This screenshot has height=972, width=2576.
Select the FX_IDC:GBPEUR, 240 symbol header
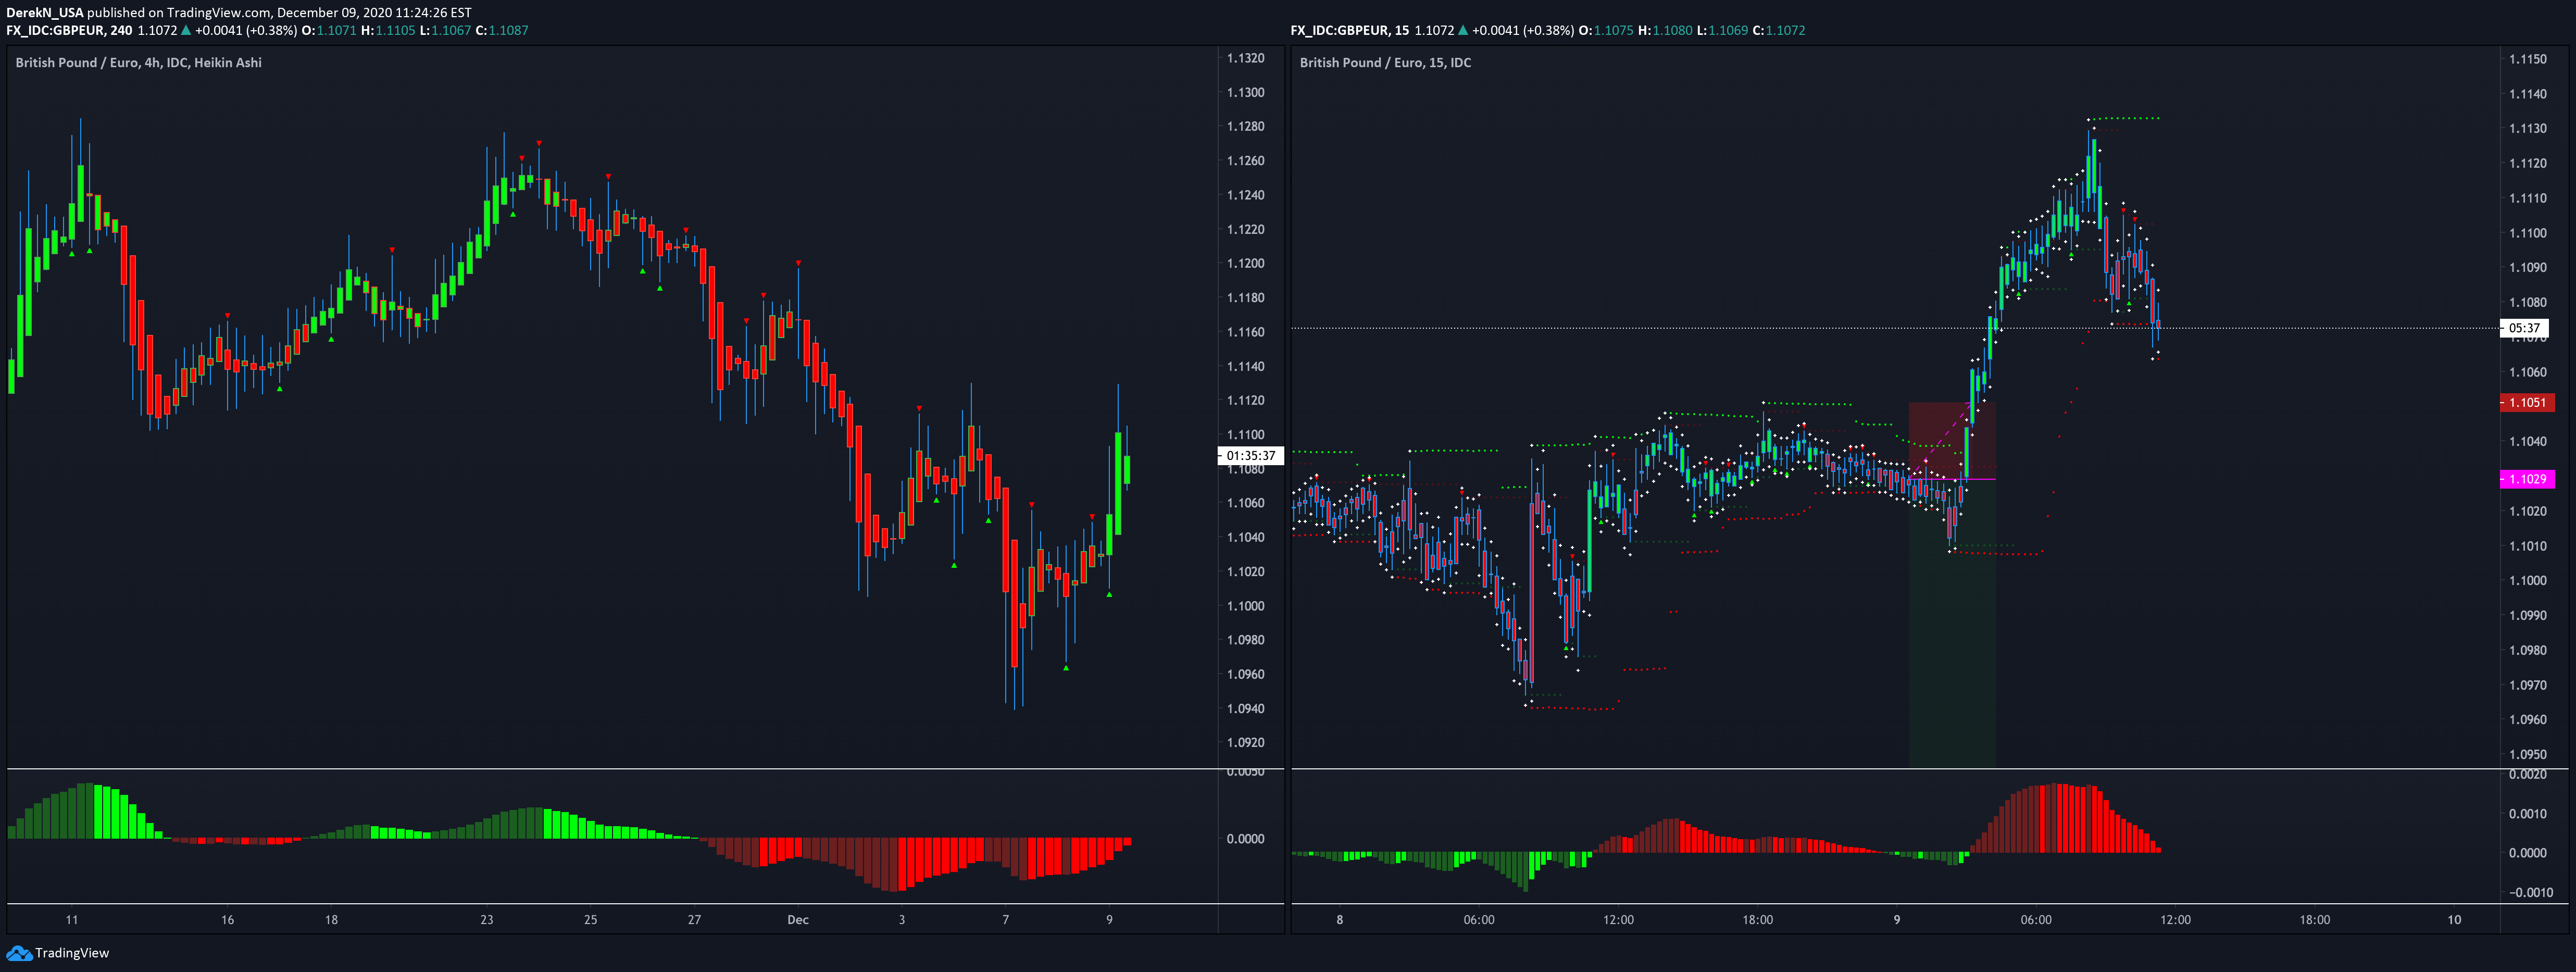[69, 31]
